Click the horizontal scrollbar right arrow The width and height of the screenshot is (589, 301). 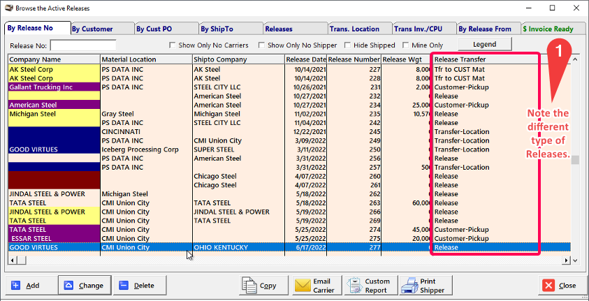point(566,260)
